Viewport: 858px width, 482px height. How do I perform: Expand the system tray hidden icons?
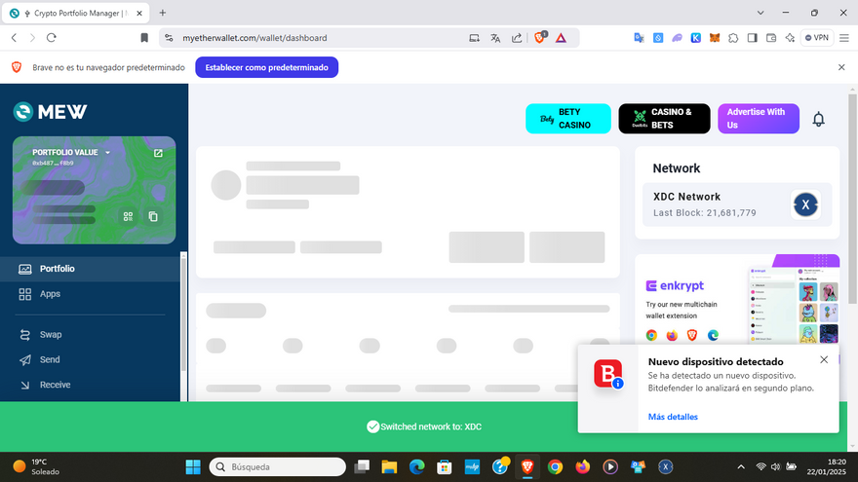[x=741, y=466]
